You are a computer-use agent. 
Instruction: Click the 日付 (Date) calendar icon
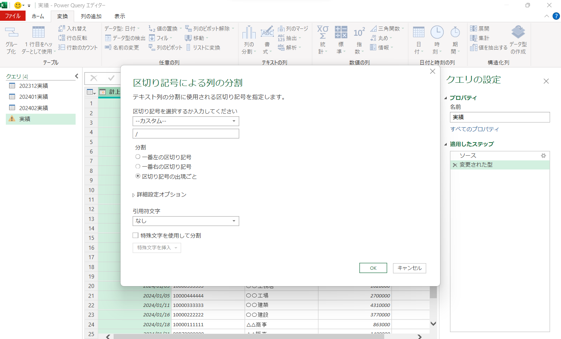[x=419, y=32]
